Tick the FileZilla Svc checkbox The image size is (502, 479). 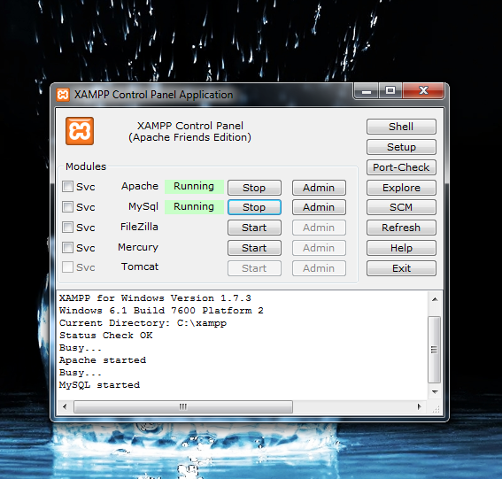pyautogui.click(x=67, y=228)
